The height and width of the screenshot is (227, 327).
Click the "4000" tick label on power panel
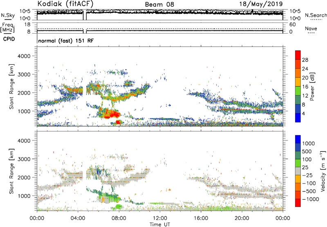24,56
